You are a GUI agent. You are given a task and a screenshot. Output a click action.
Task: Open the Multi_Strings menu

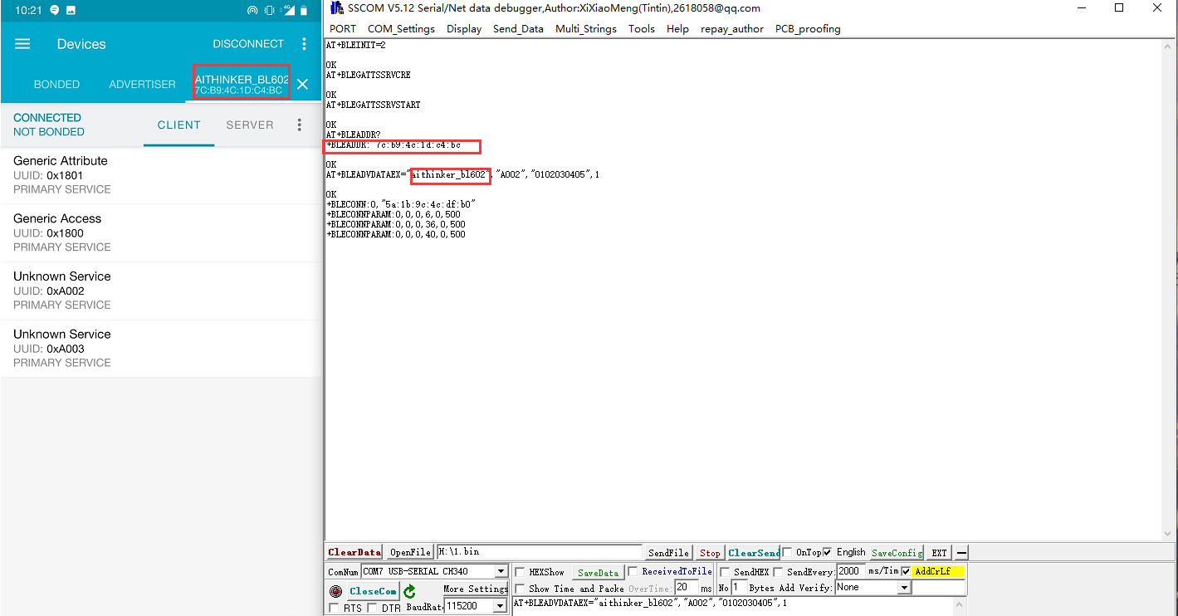(x=586, y=28)
